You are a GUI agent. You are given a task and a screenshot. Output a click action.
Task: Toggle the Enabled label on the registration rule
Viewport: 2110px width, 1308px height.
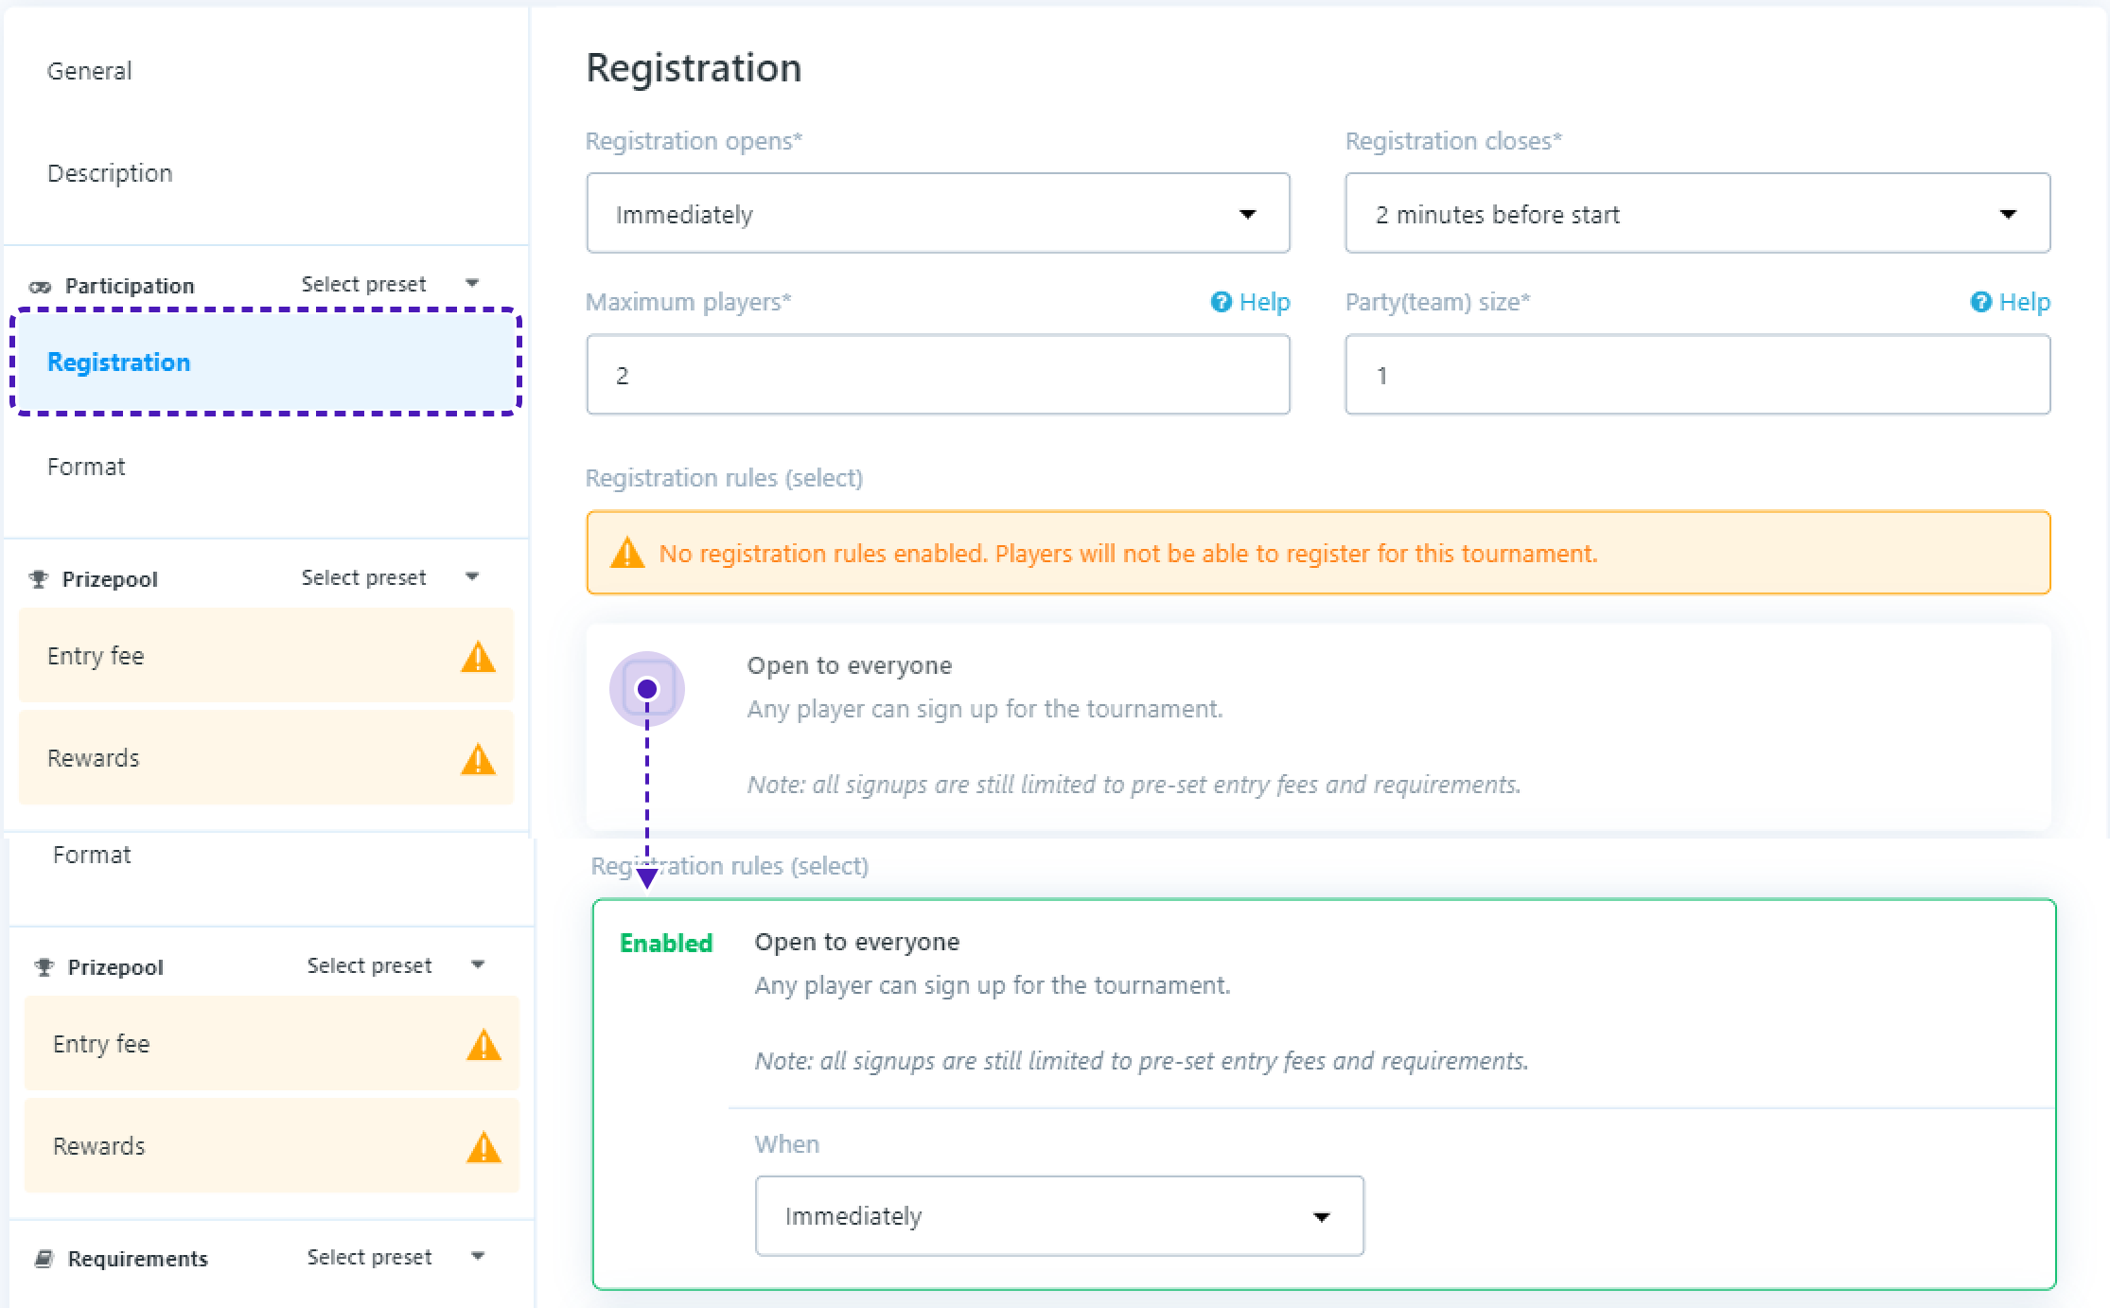click(x=665, y=944)
